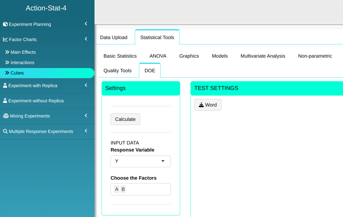Click inside the Choose the Factors field
The height and width of the screenshot is (217, 343).
click(x=148, y=189)
